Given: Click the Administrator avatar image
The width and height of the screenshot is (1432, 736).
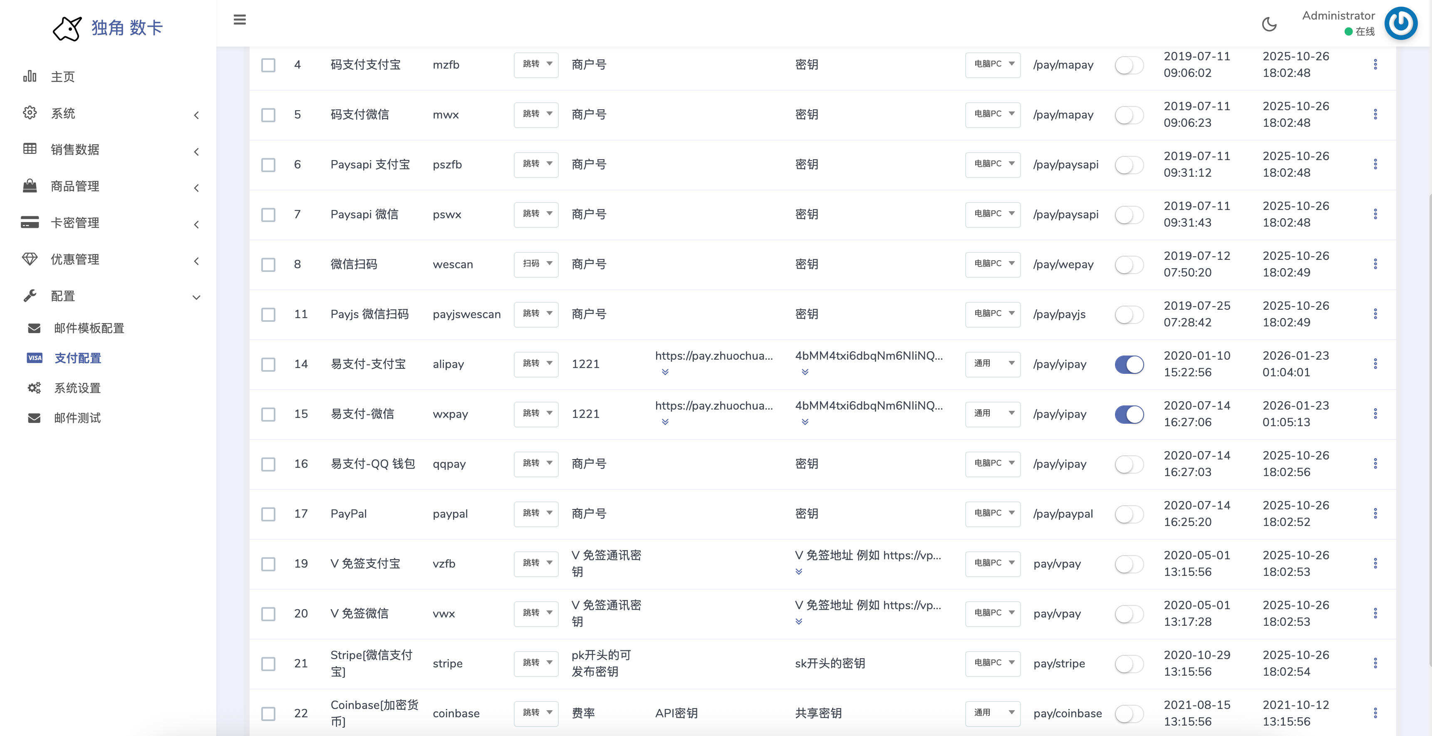Looking at the screenshot, I should click(x=1401, y=23).
